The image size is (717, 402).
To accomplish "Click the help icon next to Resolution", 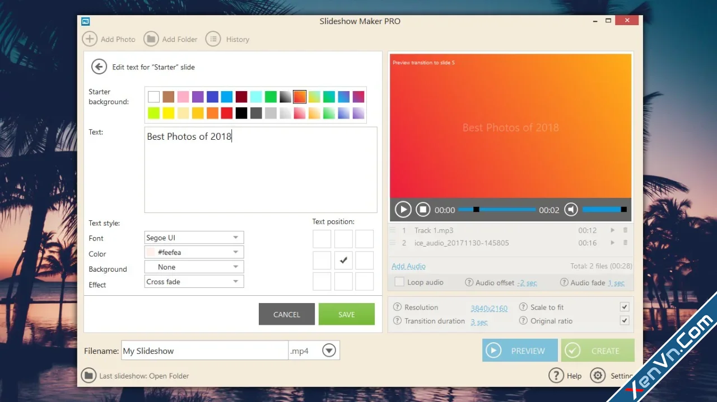I will pyautogui.click(x=398, y=307).
